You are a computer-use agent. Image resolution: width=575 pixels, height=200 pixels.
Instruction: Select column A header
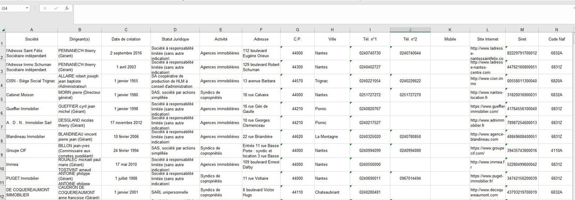point(31,30)
